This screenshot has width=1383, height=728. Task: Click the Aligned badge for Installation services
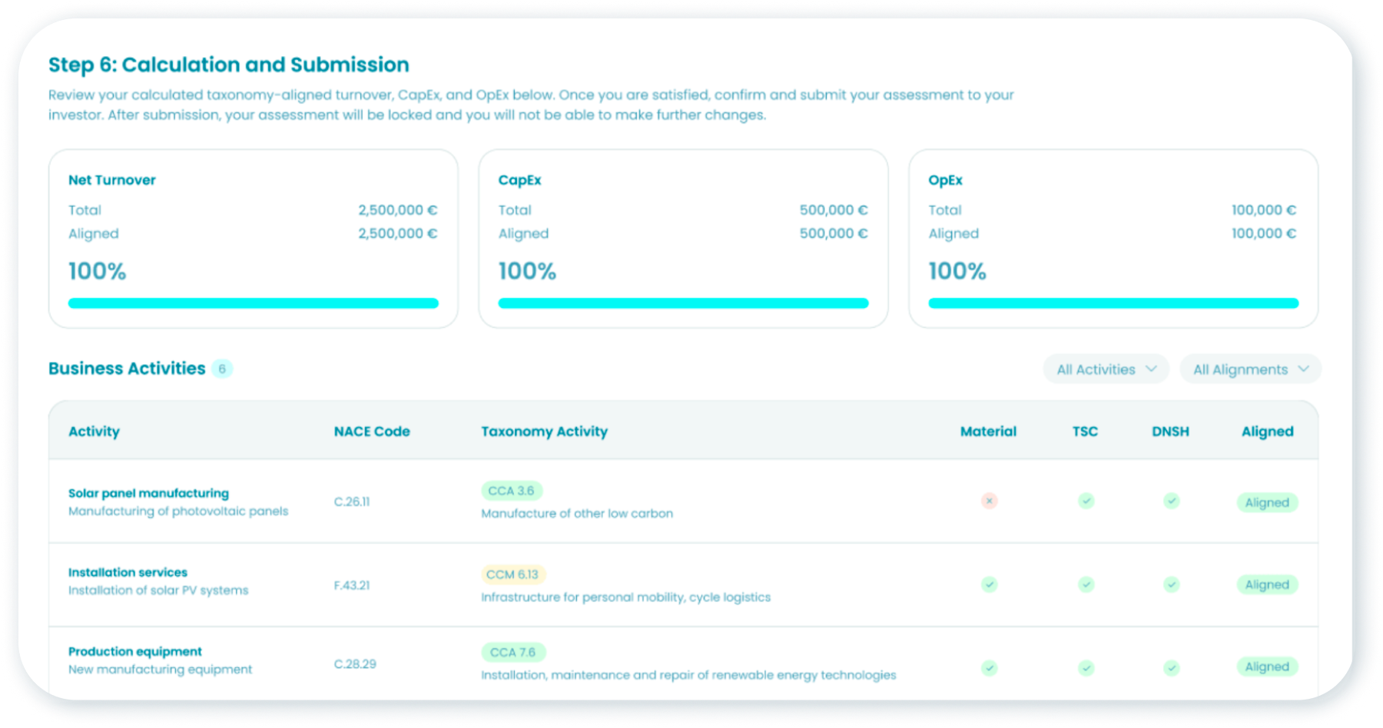1267,584
